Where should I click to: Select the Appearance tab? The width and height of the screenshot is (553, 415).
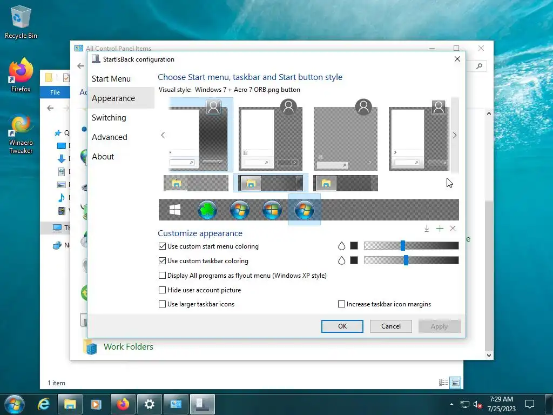(x=121, y=98)
